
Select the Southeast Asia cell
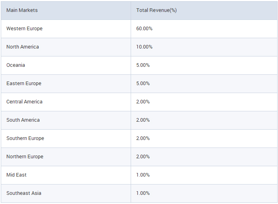[x=24, y=193]
